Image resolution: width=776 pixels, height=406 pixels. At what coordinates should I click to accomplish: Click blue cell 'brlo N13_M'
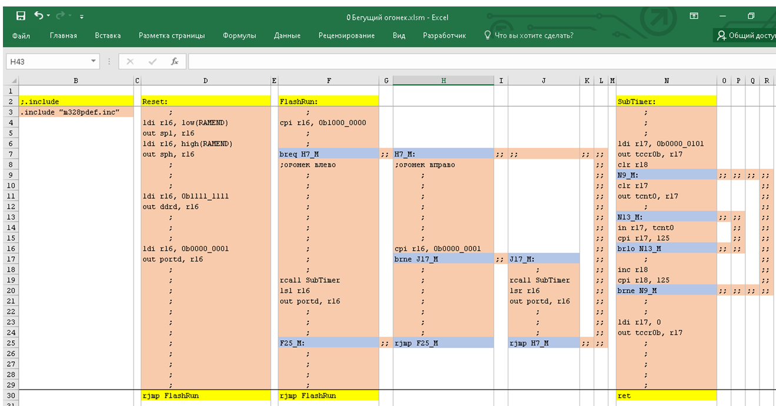pyautogui.click(x=667, y=249)
